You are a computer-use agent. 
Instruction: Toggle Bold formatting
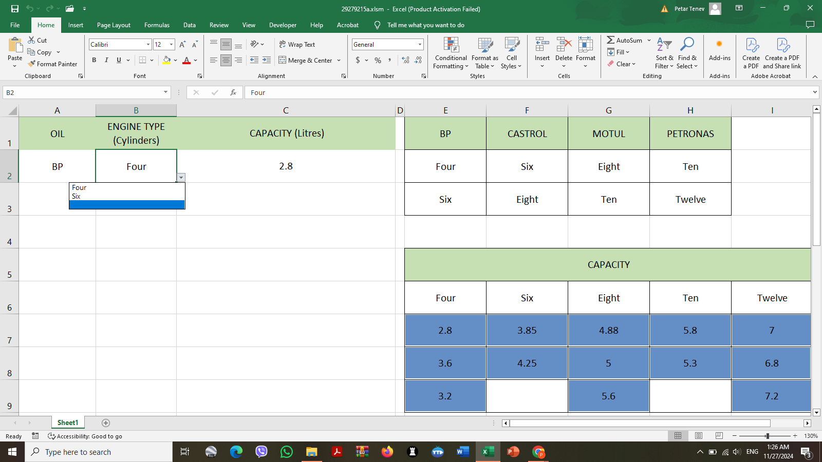94,60
